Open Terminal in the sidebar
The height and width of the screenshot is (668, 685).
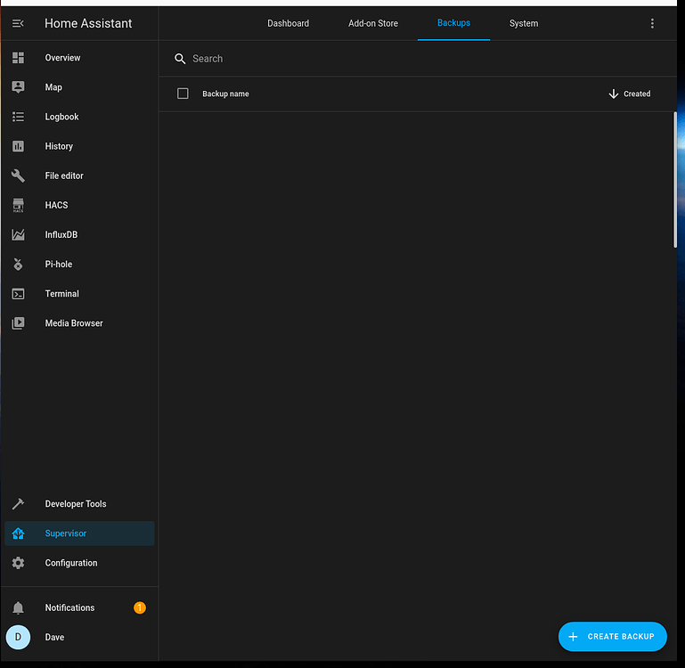coord(79,294)
